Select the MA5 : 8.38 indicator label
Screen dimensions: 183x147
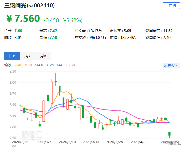(23, 65)
